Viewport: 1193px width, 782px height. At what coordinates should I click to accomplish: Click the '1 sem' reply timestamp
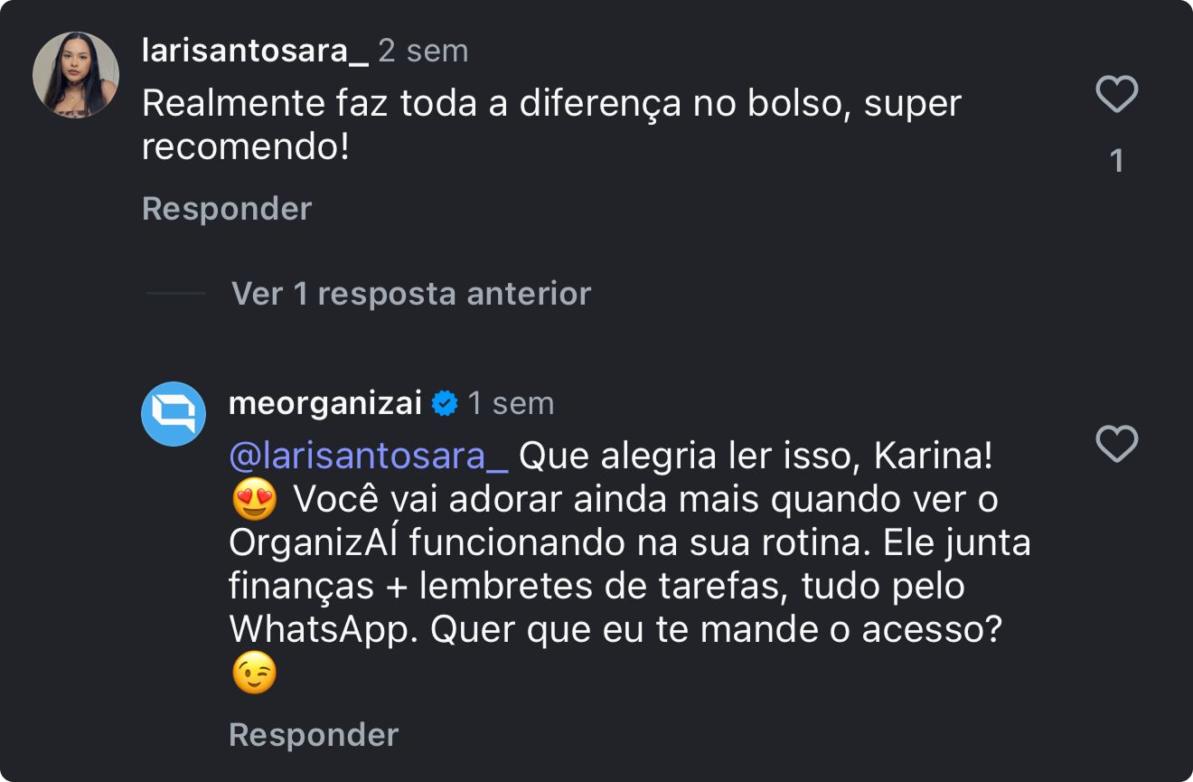click(x=511, y=403)
